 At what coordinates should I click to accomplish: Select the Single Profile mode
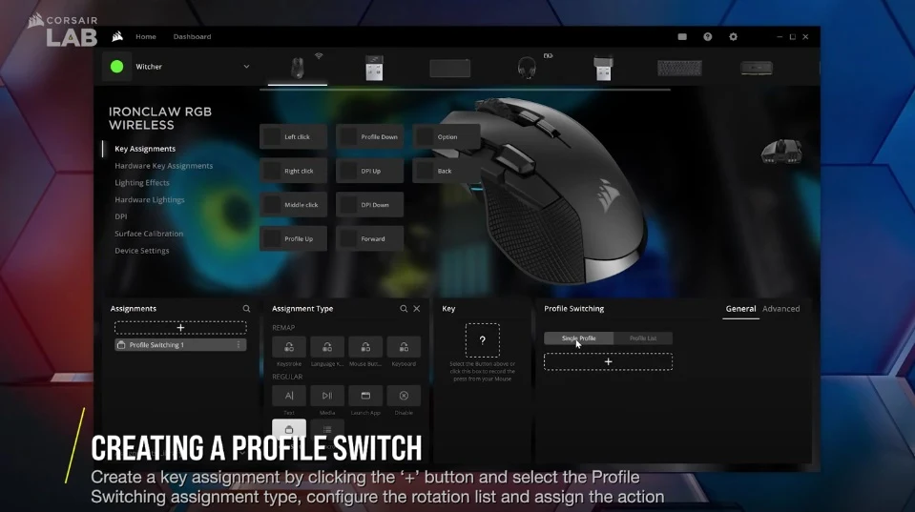(578, 338)
